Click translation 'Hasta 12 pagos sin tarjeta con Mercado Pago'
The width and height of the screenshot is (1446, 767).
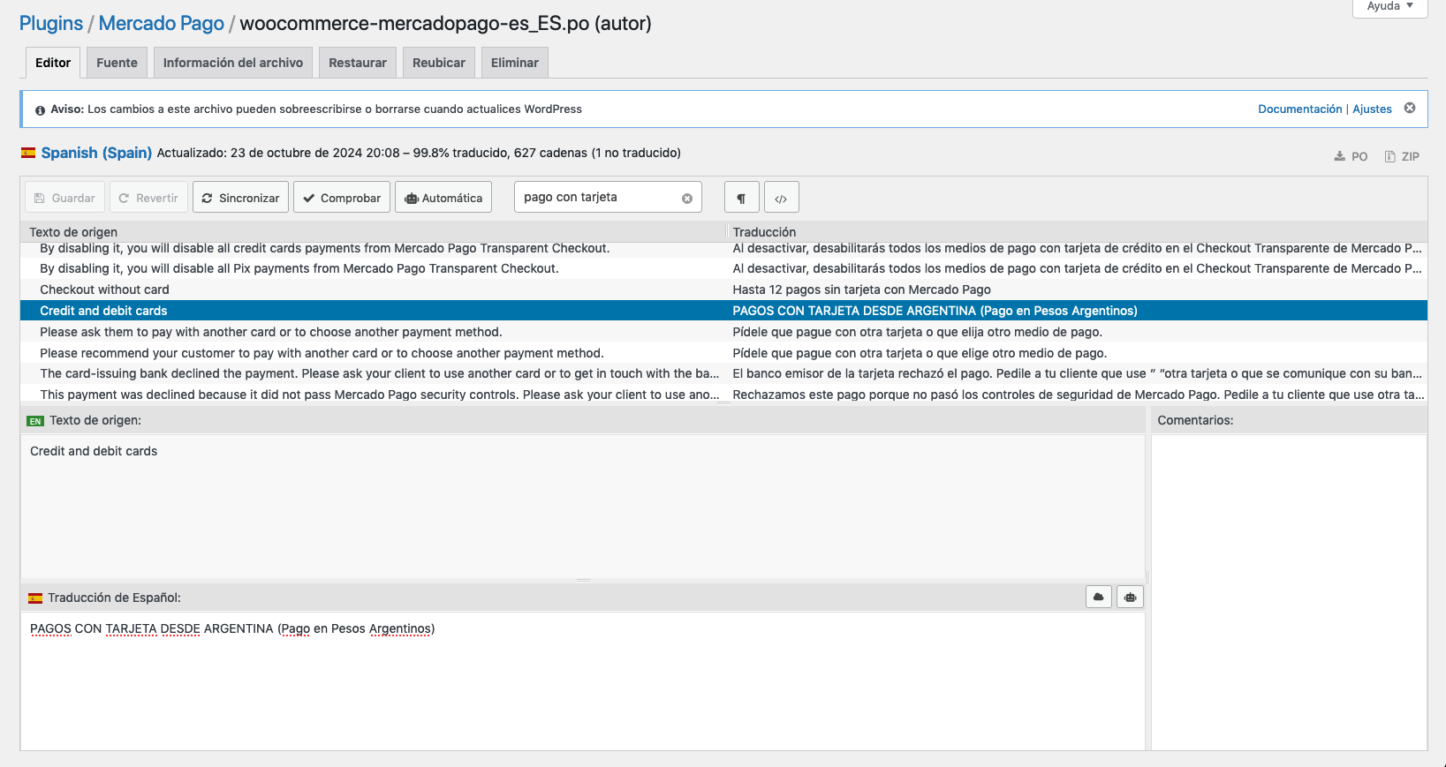861,290
